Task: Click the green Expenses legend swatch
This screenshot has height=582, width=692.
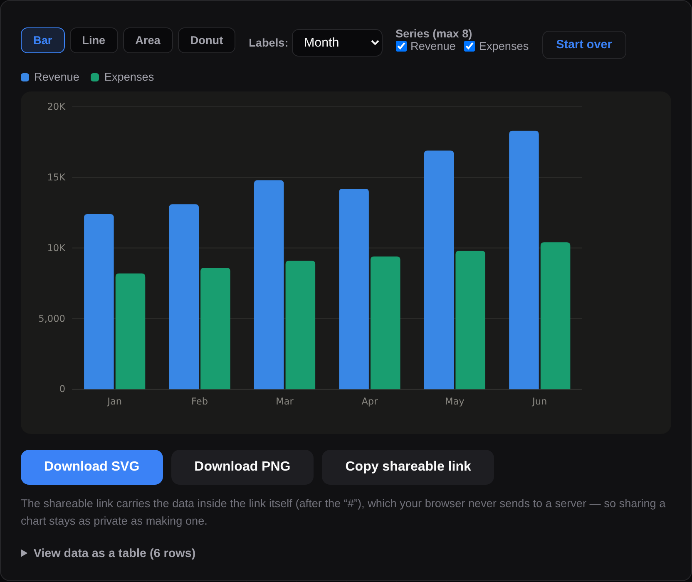Action: coord(95,77)
